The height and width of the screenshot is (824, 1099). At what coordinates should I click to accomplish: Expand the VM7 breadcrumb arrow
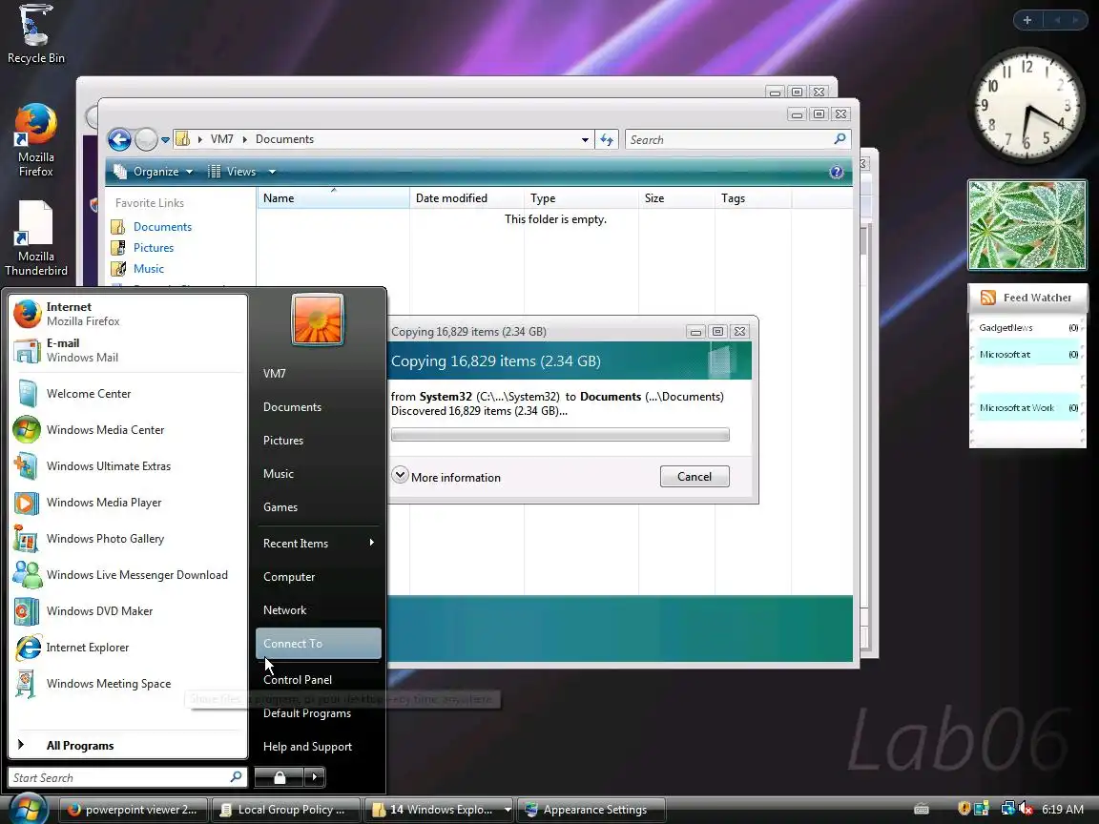[245, 139]
